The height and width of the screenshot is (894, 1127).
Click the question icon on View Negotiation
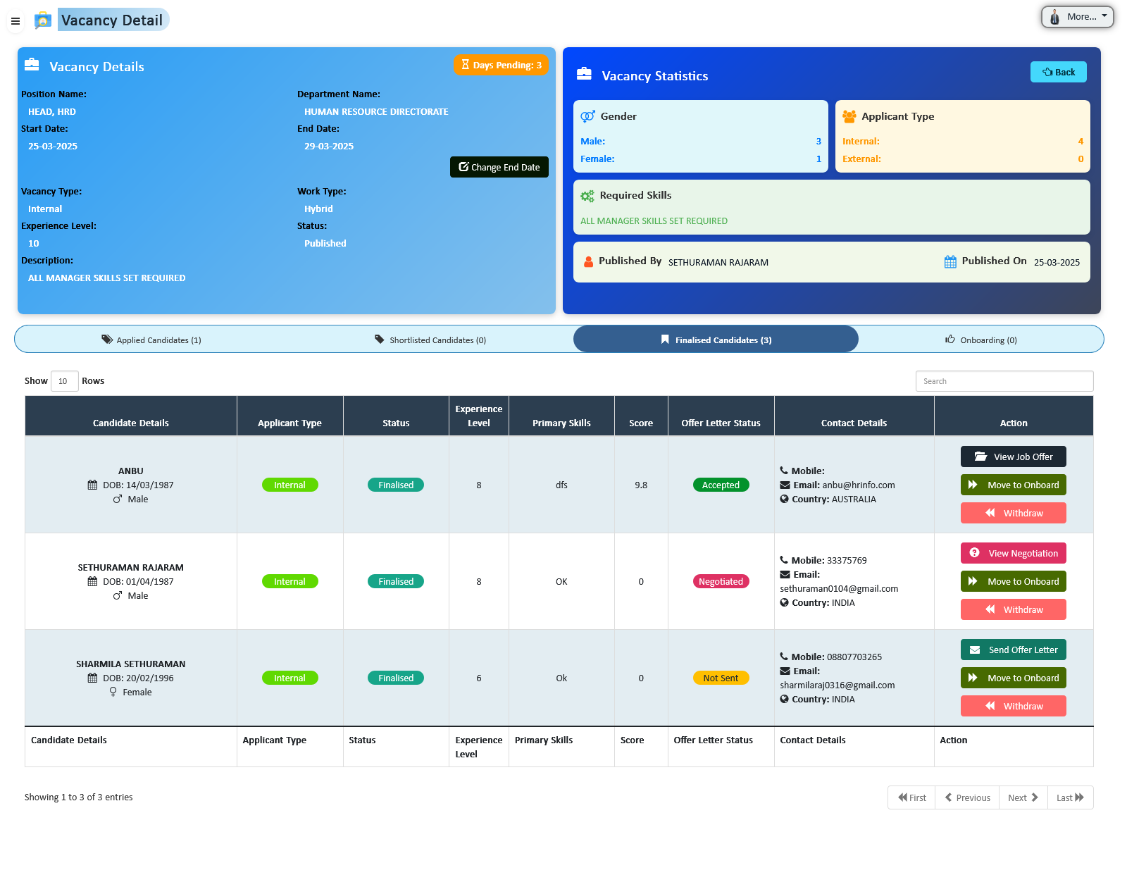click(x=975, y=553)
